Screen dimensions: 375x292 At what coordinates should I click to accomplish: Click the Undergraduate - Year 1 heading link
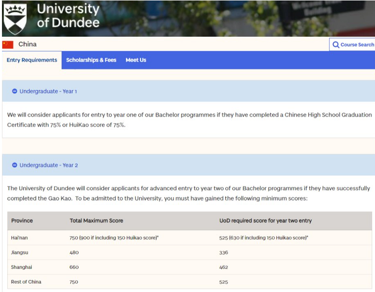click(48, 91)
